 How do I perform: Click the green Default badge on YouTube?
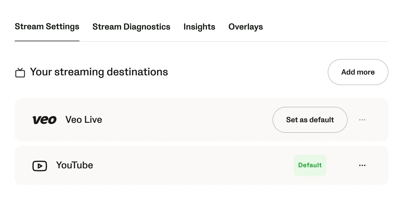[310, 165]
